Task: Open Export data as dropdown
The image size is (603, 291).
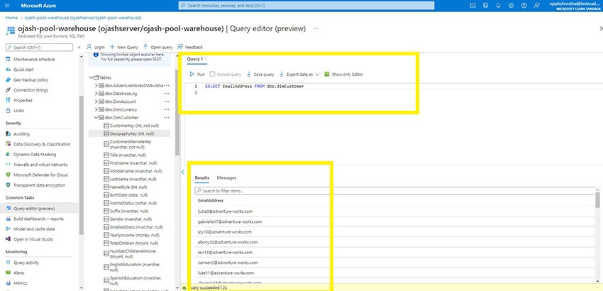Action: [x=299, y=75]
